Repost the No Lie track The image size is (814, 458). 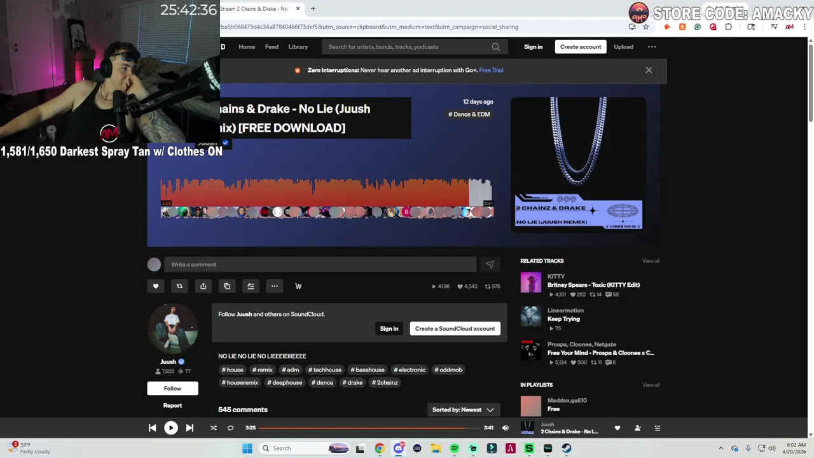click(179, 286)
